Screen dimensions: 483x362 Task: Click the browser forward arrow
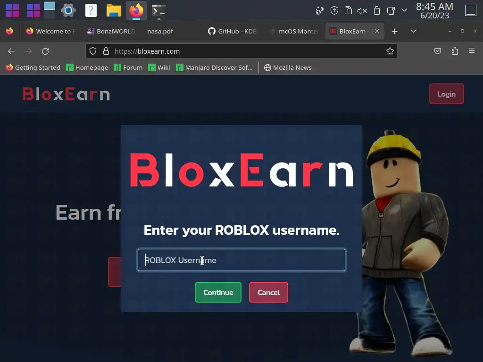coord(28,51)
